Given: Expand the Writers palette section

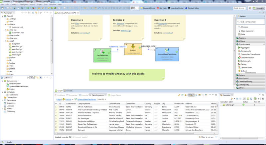Looking at the screenshot, I should click(x=250, y=41).
